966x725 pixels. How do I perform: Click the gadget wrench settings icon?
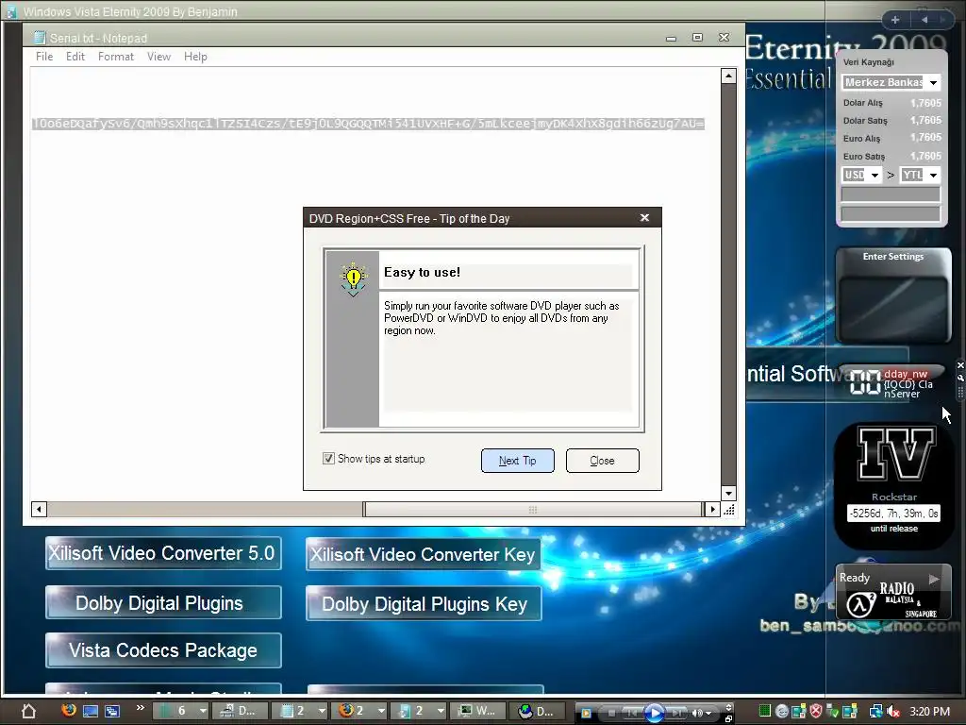959,378
